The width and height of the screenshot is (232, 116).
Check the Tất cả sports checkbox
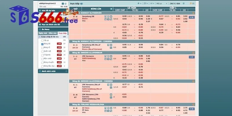tap(43, 40)
